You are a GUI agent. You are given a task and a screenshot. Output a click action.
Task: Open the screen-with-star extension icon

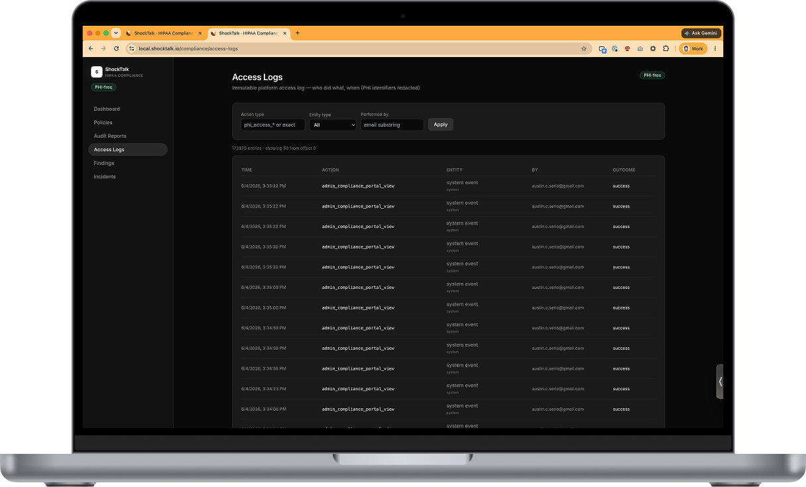pos(603,49)
